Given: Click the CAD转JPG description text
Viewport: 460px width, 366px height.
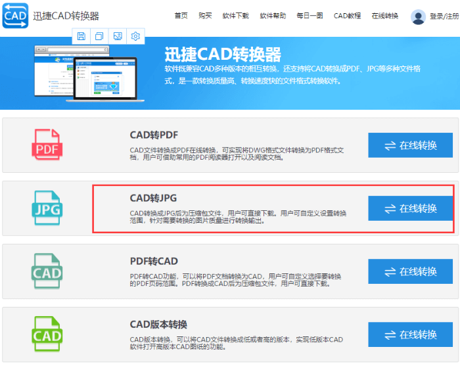Looking at the screenshot, I should [238, 217].
